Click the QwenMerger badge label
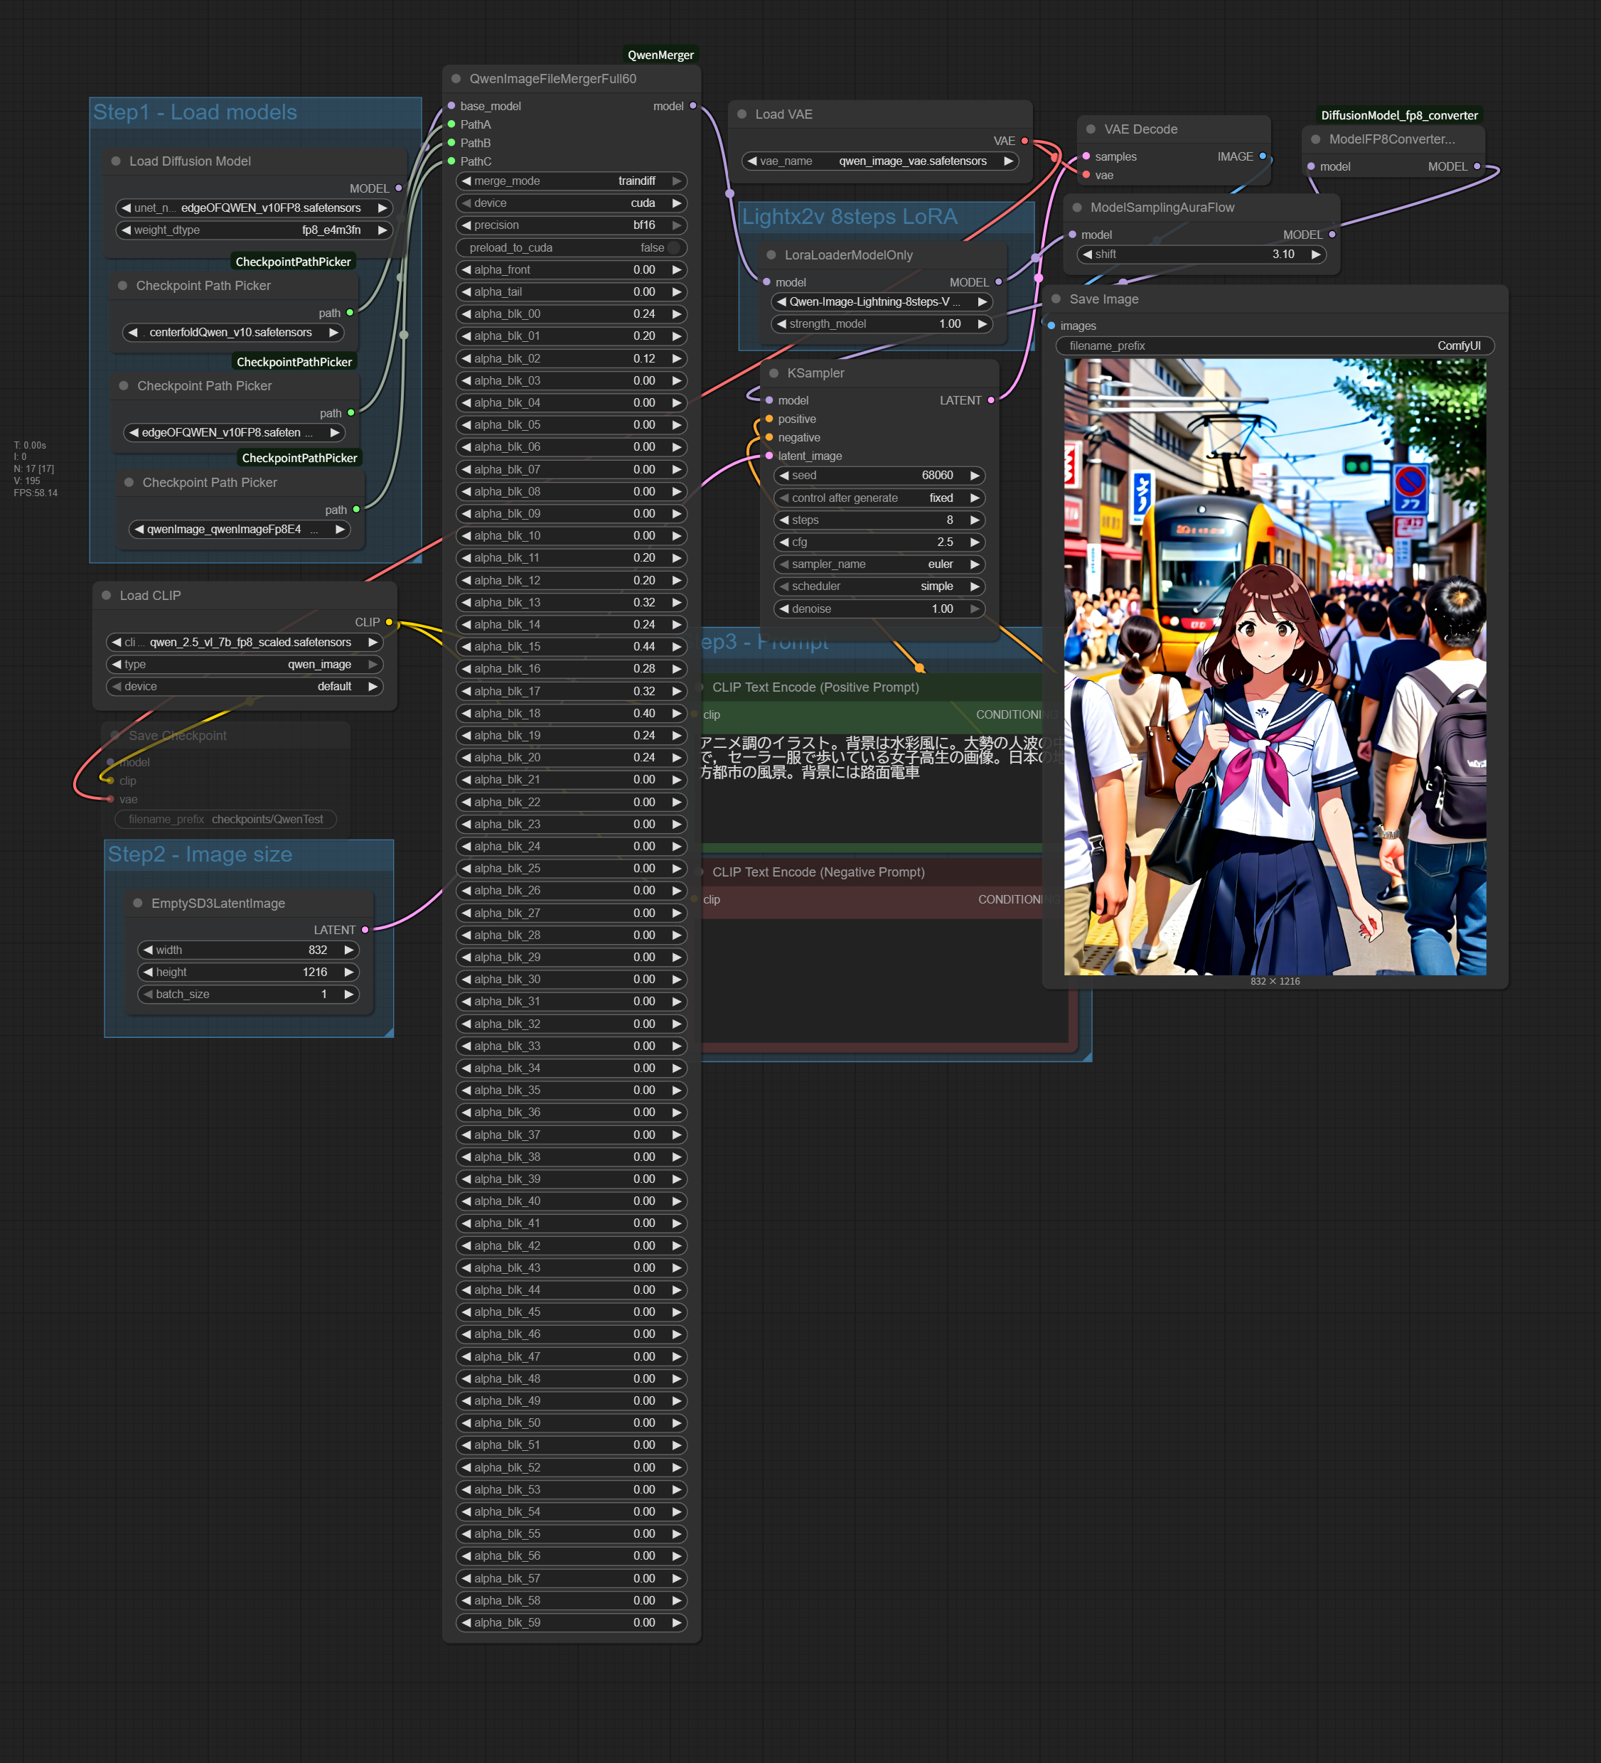Viewport: 1601px width, 1763px height. point(660,55)
